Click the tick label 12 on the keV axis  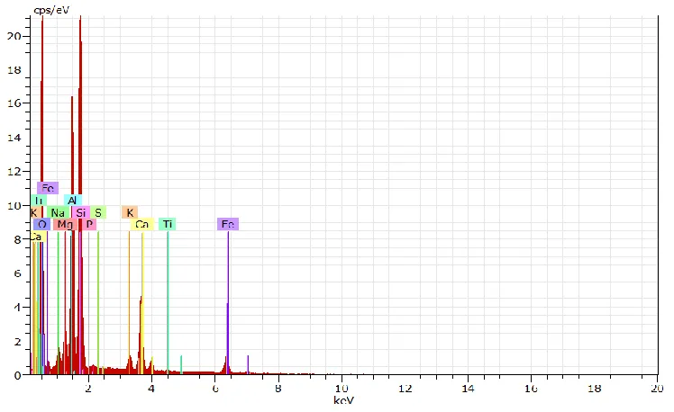(405, 389)
